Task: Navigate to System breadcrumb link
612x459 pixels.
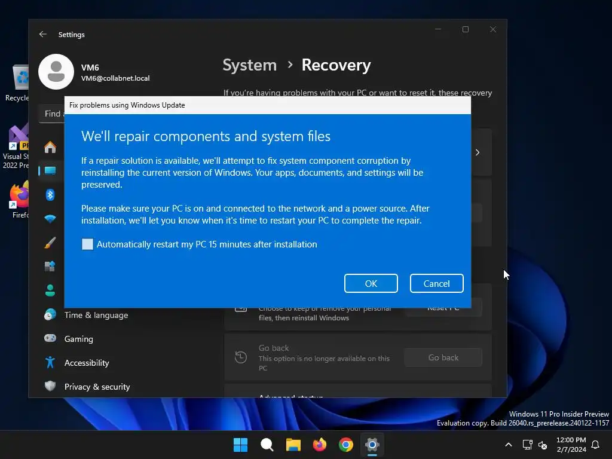Action: (x=249, y=65)
